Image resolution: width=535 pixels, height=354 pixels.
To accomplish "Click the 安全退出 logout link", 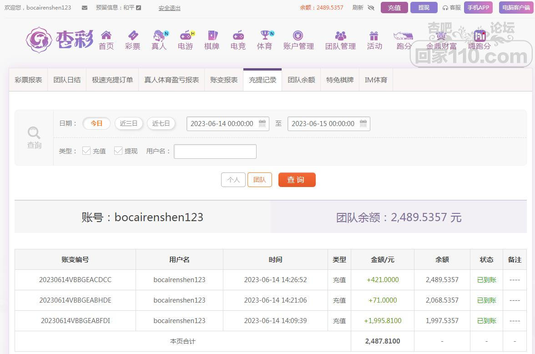I will coord(169,8).
